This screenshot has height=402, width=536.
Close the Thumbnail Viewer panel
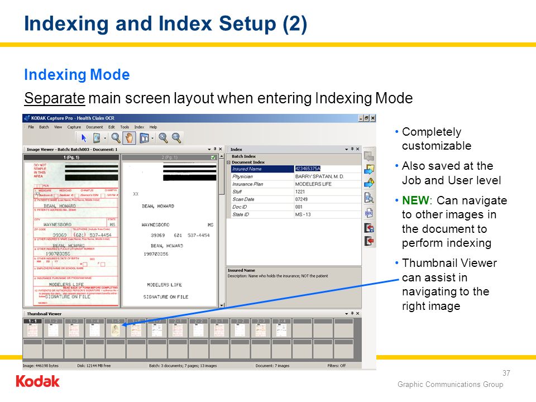tap(358, 313)
